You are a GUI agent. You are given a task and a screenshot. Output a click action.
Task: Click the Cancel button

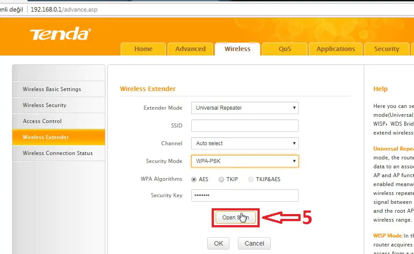click(254, 243)
